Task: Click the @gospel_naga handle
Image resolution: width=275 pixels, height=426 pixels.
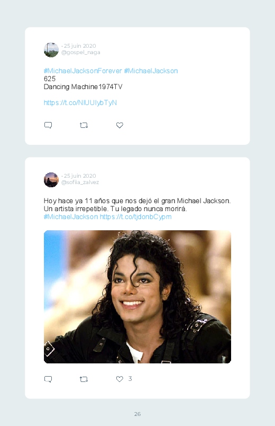Action: click(x=81, y=53)
